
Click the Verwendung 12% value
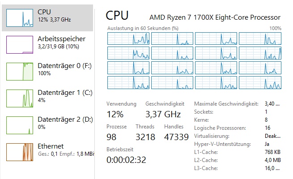point(115,114)
